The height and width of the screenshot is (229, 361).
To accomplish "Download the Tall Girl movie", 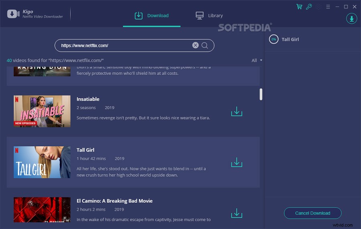I will (237, 162).
